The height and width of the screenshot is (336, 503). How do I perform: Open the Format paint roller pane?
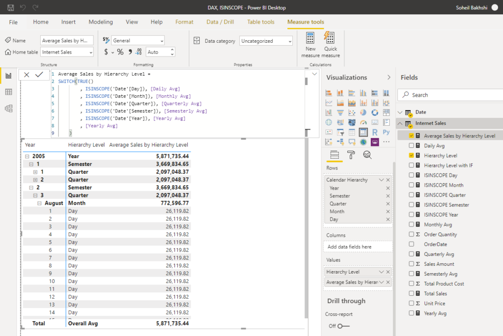point(351,155)
